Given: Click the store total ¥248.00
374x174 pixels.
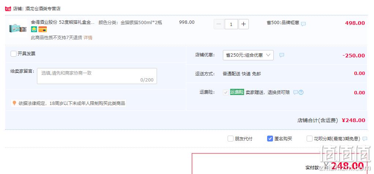Looking at the screenshot, I should coord(353,120).
